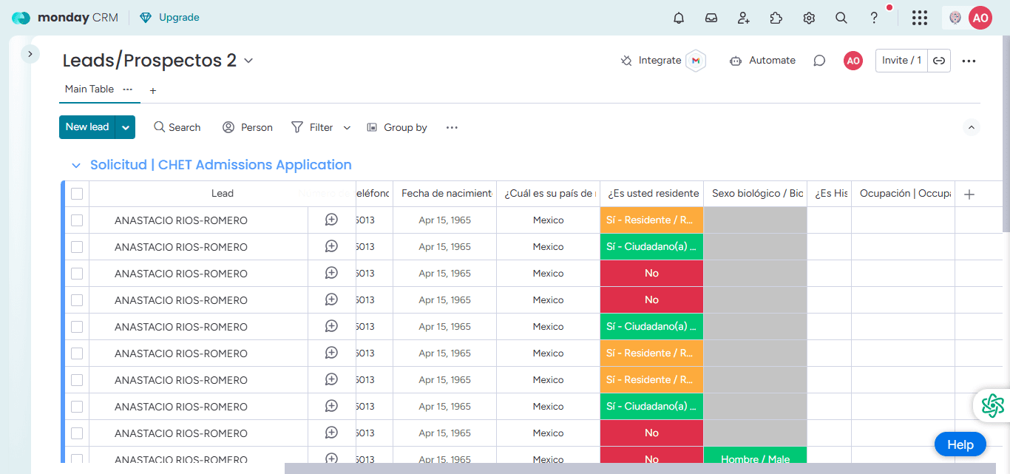1010x474 pixels.
Task: Expand the left sidebar with the arrow
Action: [30, 54]
